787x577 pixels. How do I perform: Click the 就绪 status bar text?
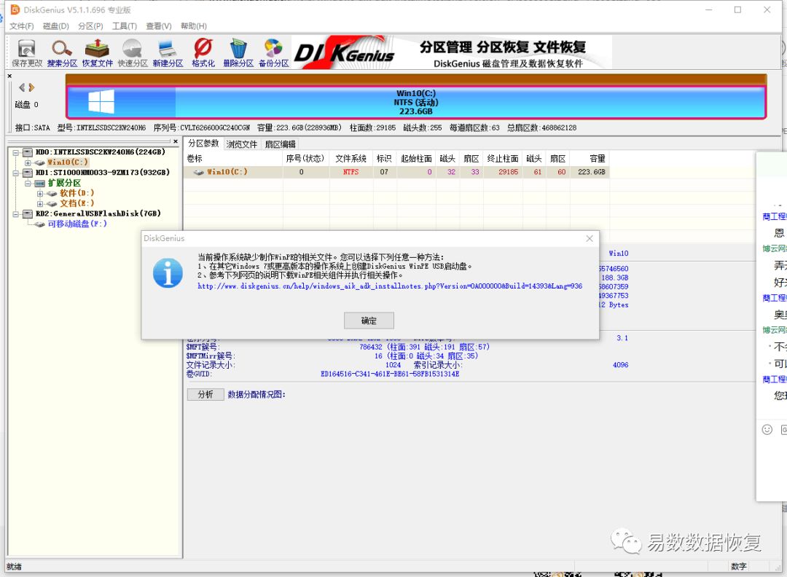tap(14, 567)
